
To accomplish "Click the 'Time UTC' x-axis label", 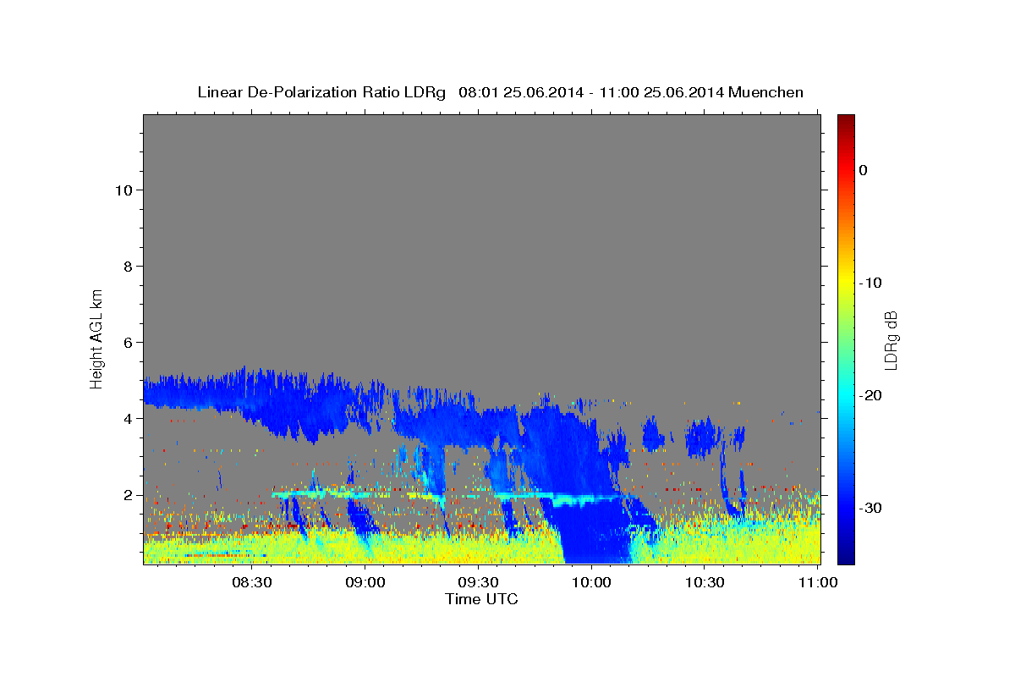I will click(481, 599).
